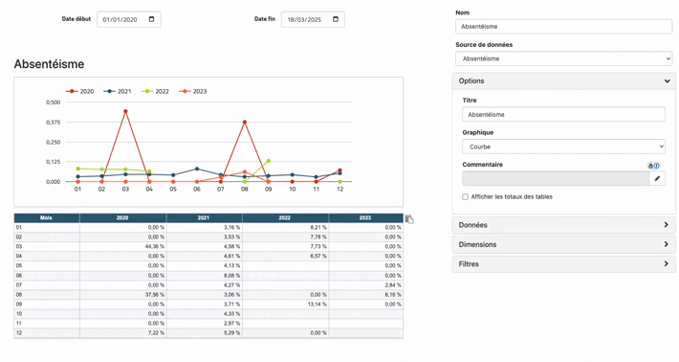The height and width of the screenshot is (362, 679).
Task: Open the calendar picker for Date fin
Action: coord(336,19)
